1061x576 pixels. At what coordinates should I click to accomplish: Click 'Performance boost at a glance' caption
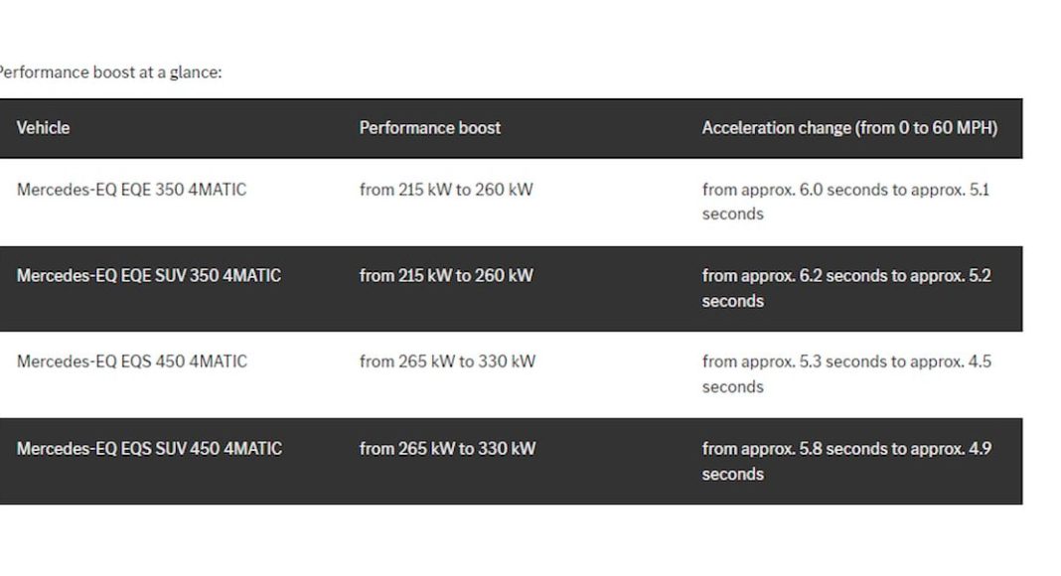tap(109, 72)
